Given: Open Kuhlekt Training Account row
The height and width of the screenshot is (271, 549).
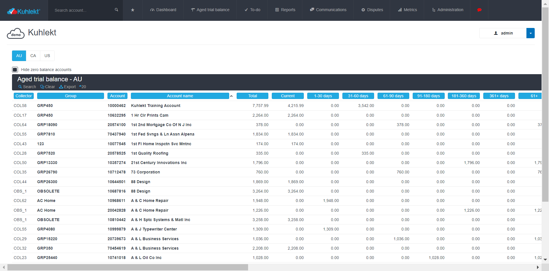Looking at the screenshot, I should tap(155, 106).
